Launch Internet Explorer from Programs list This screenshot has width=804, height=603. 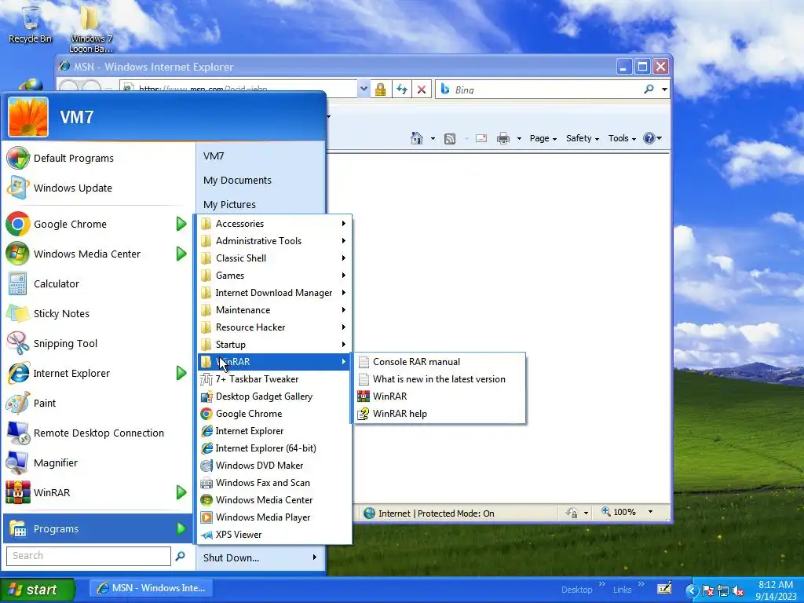click(274, 431)
